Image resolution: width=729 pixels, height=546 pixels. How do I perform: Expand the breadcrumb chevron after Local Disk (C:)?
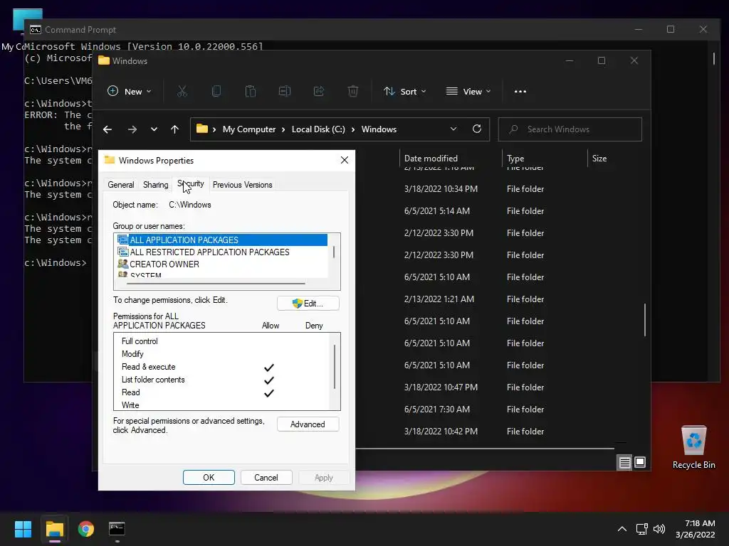point(353,129)
